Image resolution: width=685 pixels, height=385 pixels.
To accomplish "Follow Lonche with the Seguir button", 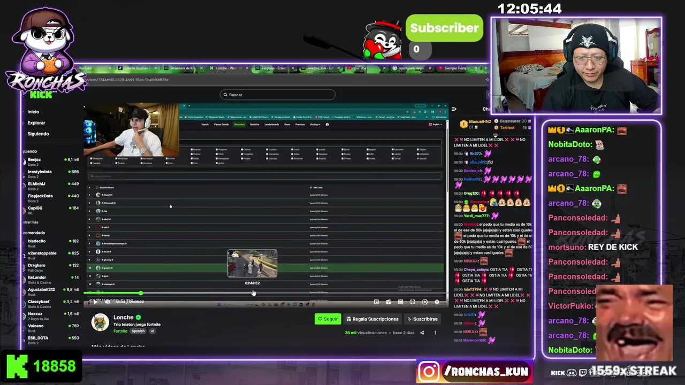I will 328,319.
